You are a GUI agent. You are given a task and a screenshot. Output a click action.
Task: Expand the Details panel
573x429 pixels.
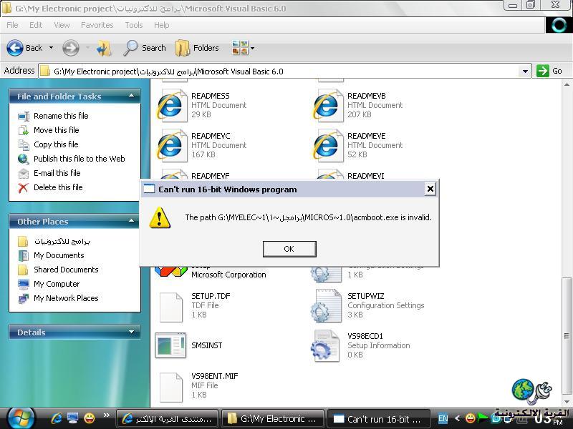click(131, 332)
